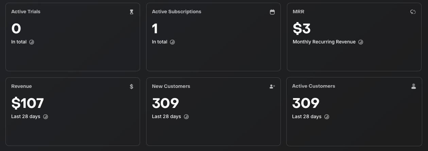Image resolution: width=428 pixels, height=151 pixels.
Task: Open the chart icon next to Revenue 'Last 28 days'
Action: (x=45, y=117)
